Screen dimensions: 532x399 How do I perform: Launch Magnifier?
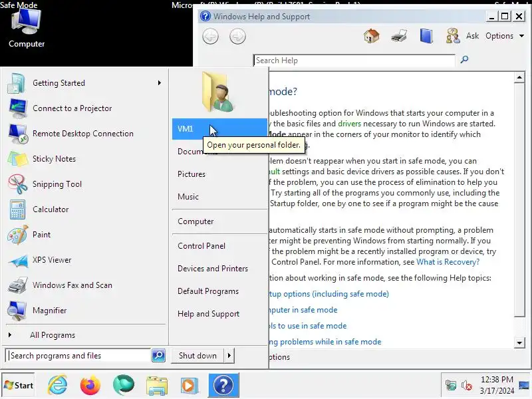pos(84,311)
